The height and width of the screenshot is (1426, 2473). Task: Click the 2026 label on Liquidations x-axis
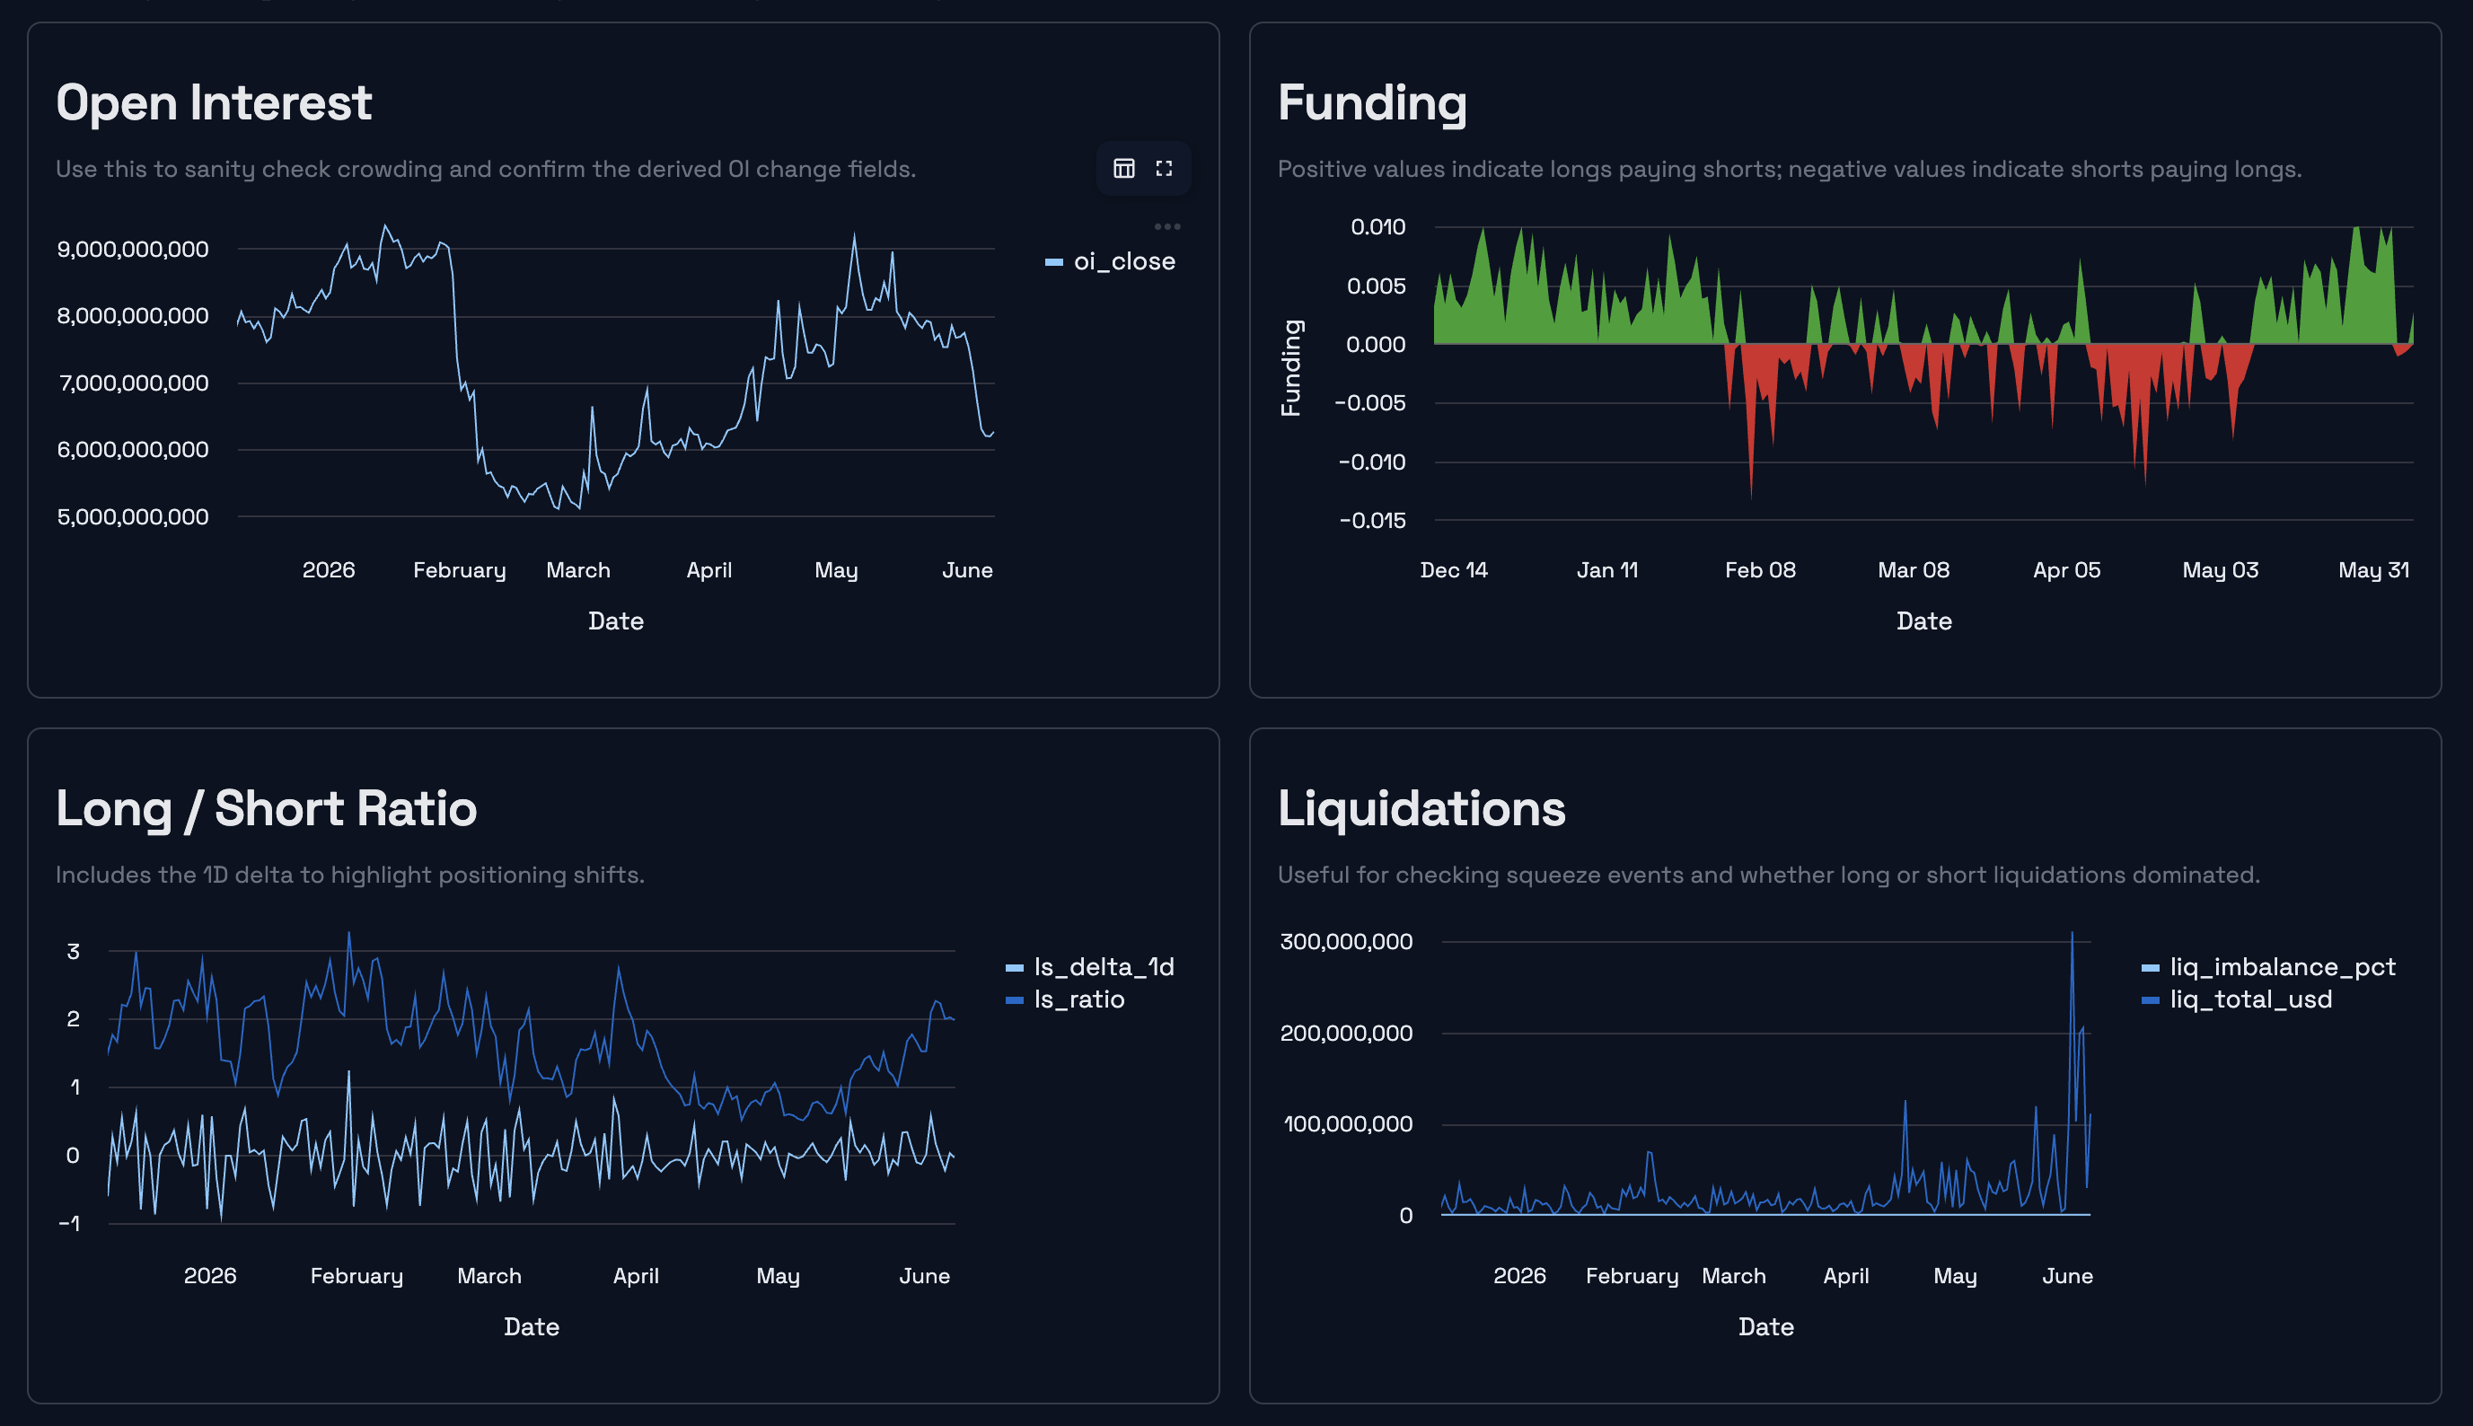coord(1519,1275)
